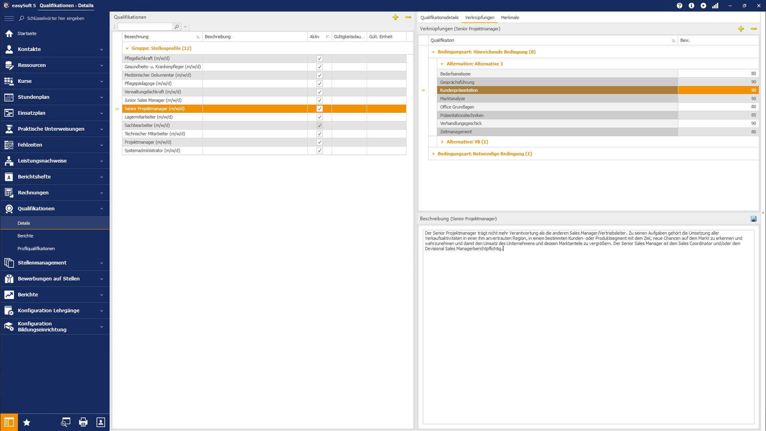Open the Qualifikationsdetails tab
This screenshot has width=766, height=431.
point(439,18)
